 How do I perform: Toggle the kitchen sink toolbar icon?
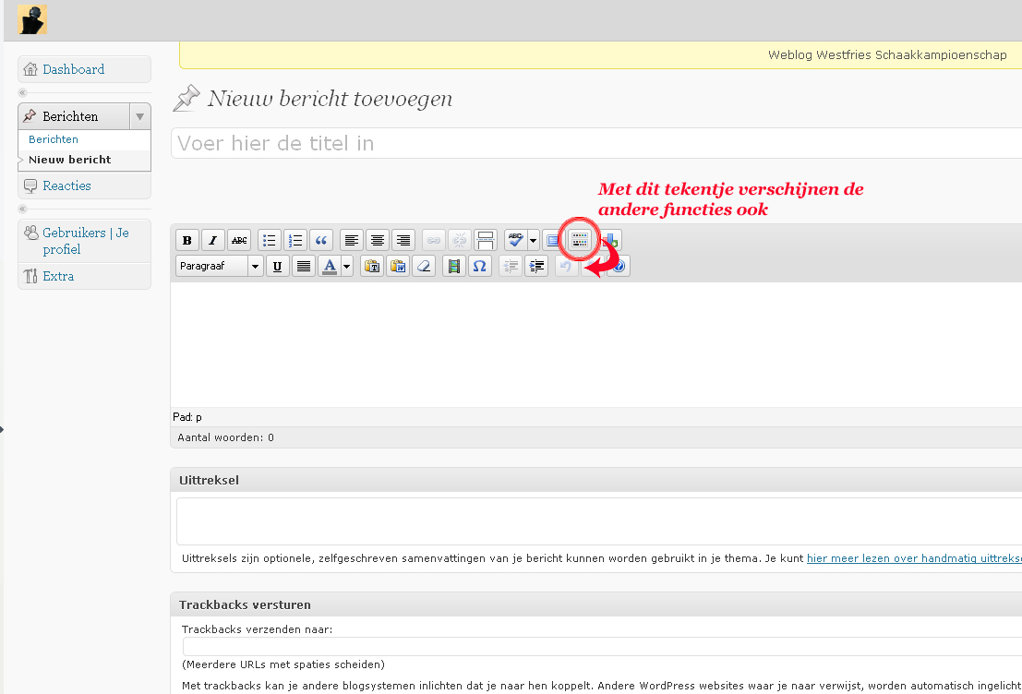[x=580, y=241]
